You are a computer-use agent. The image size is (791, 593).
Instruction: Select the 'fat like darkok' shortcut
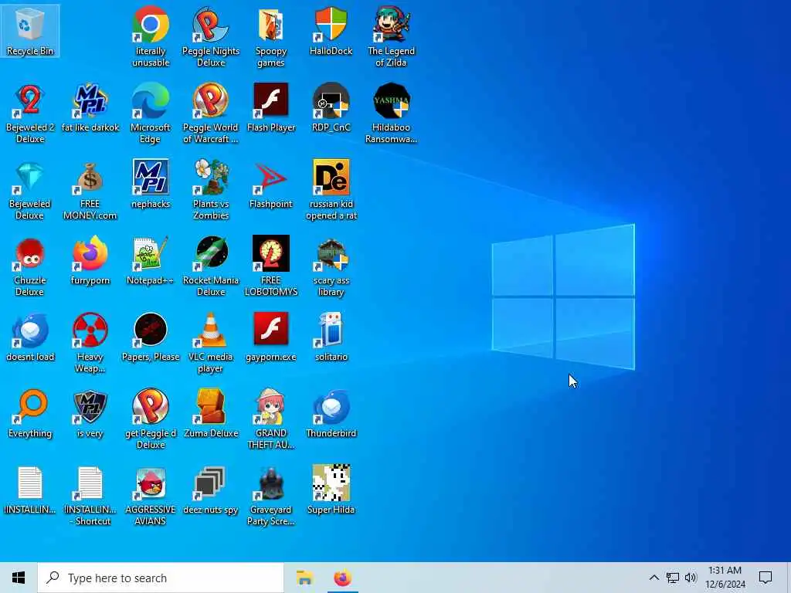(90, 108)
